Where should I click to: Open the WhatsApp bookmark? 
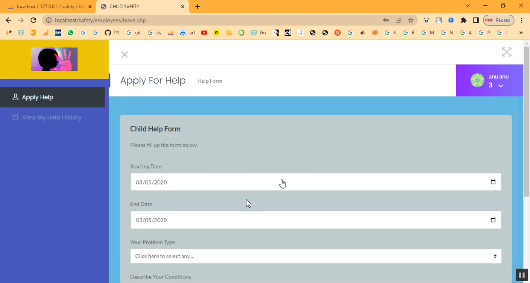(x=71, y=33)
